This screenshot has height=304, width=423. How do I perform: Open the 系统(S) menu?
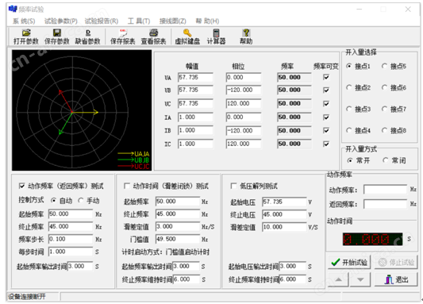(x=24, y=21)
